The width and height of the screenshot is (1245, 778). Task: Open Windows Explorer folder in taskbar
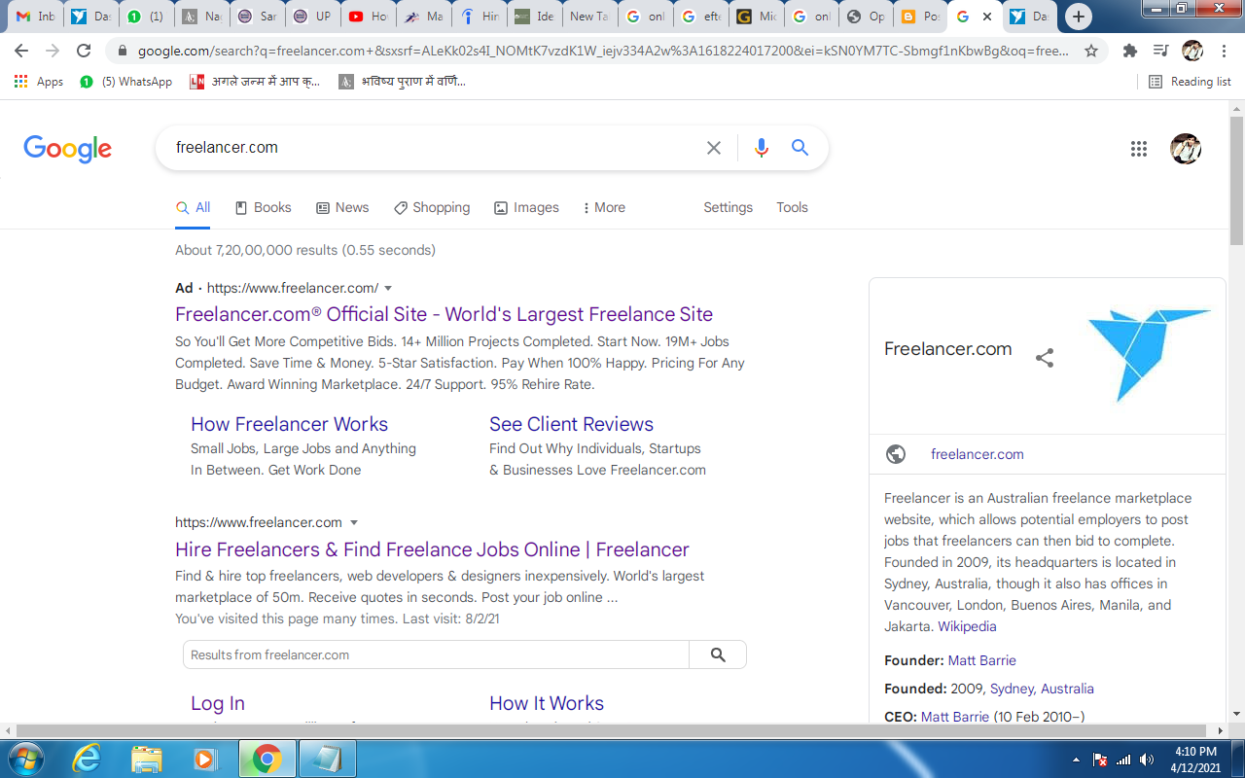146,759
